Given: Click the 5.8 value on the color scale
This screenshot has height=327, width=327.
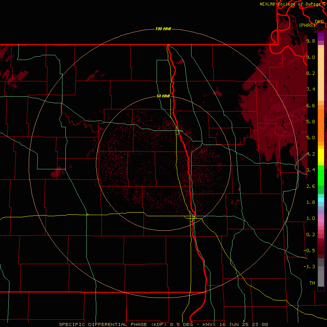Looking at the screenshot, I should (311, 121).
